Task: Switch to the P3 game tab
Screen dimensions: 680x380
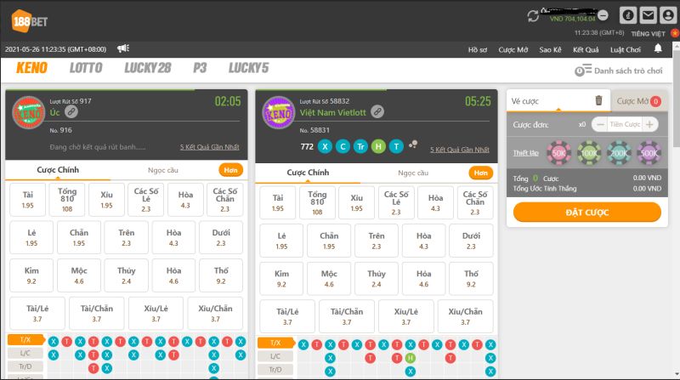Action: click(x=200, y=68)
